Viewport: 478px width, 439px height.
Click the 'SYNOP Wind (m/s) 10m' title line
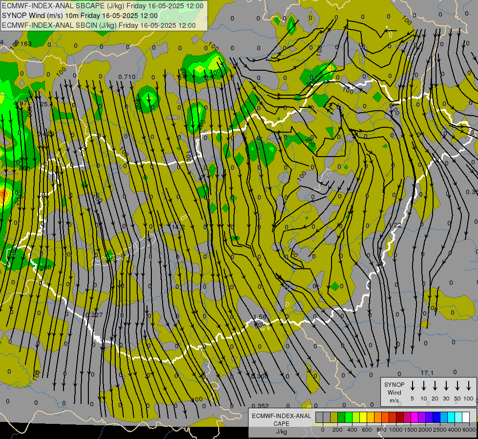(80, 16)
